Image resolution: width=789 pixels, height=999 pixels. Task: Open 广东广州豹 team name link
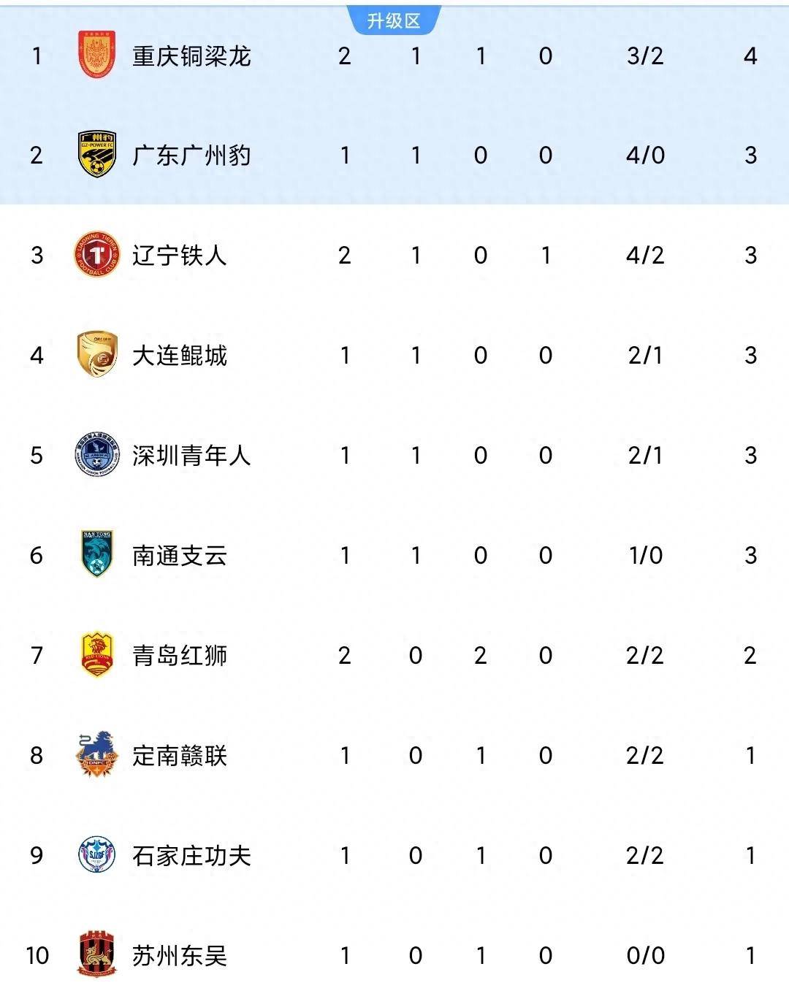(191, 156)
